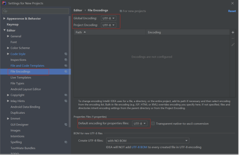239x155 pixels.
Task: Open File Types page
Action: (17, 84)
